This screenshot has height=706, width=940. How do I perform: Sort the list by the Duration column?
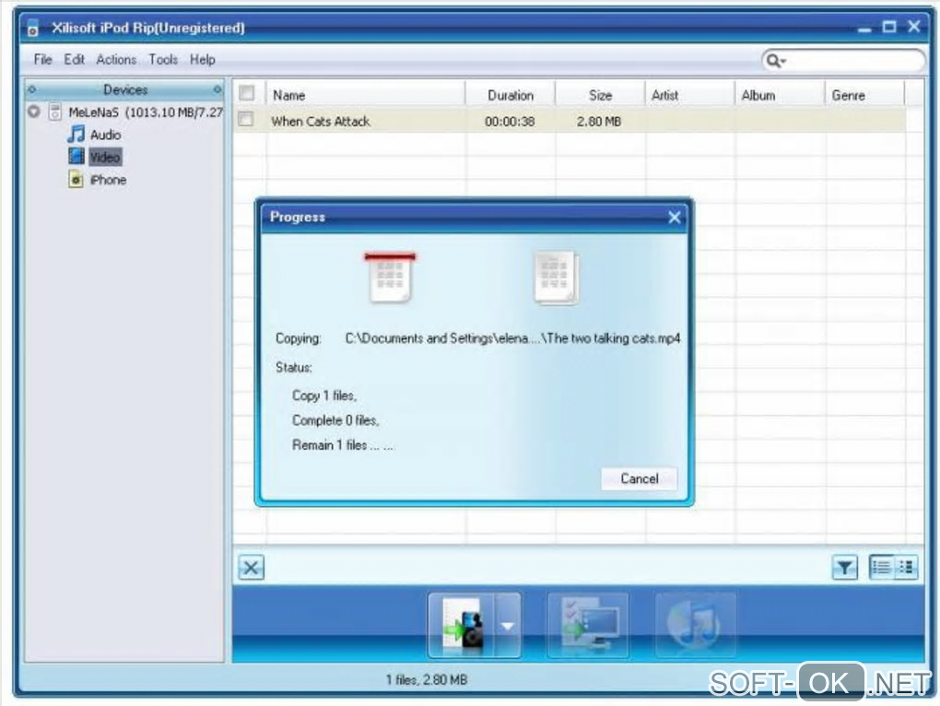click(511, 95)
